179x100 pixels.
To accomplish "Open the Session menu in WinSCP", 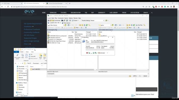I will pos(66,18).
